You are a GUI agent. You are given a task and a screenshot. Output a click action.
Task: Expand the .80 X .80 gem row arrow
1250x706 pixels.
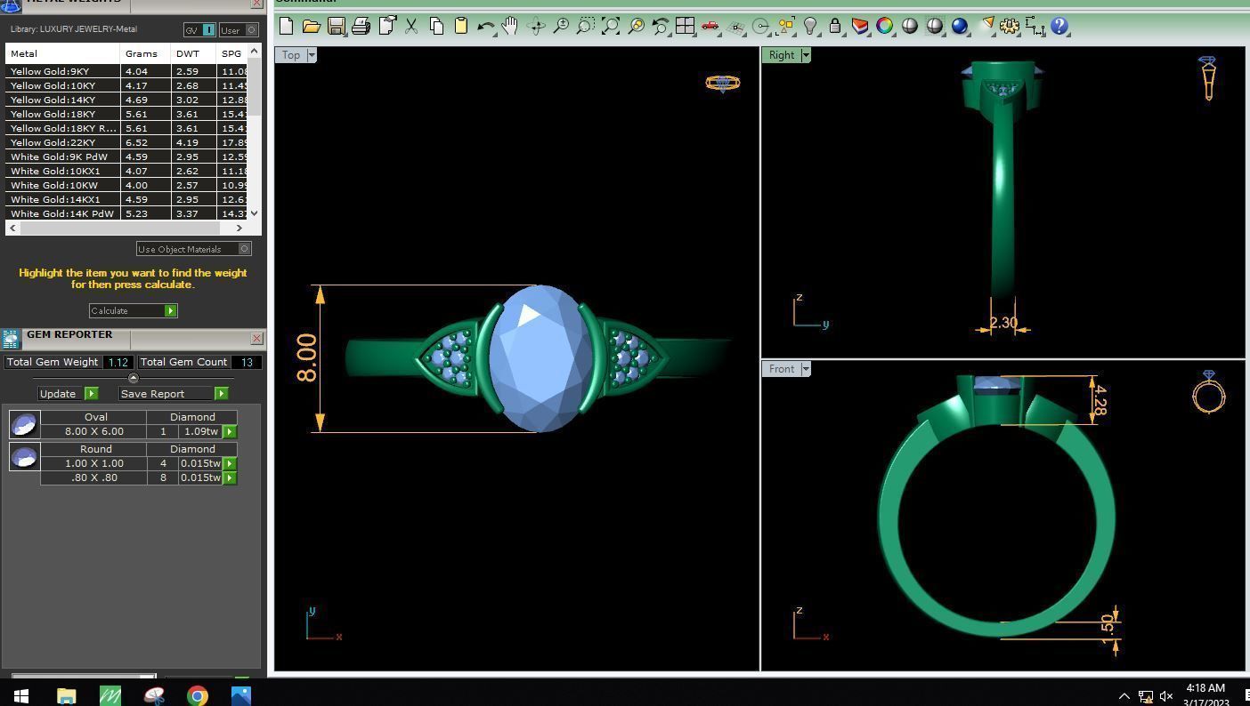[230, 478]
